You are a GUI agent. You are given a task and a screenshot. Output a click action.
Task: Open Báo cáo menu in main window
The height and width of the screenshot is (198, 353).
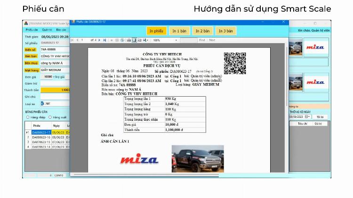click(x=61, y=30)
